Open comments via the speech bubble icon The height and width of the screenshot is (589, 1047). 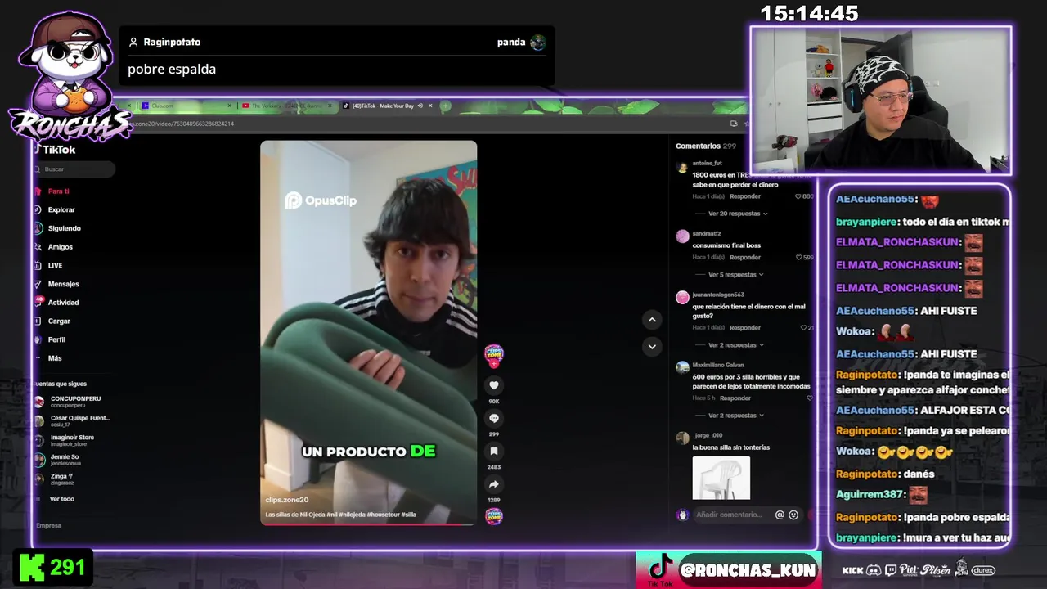coord(494,418)
